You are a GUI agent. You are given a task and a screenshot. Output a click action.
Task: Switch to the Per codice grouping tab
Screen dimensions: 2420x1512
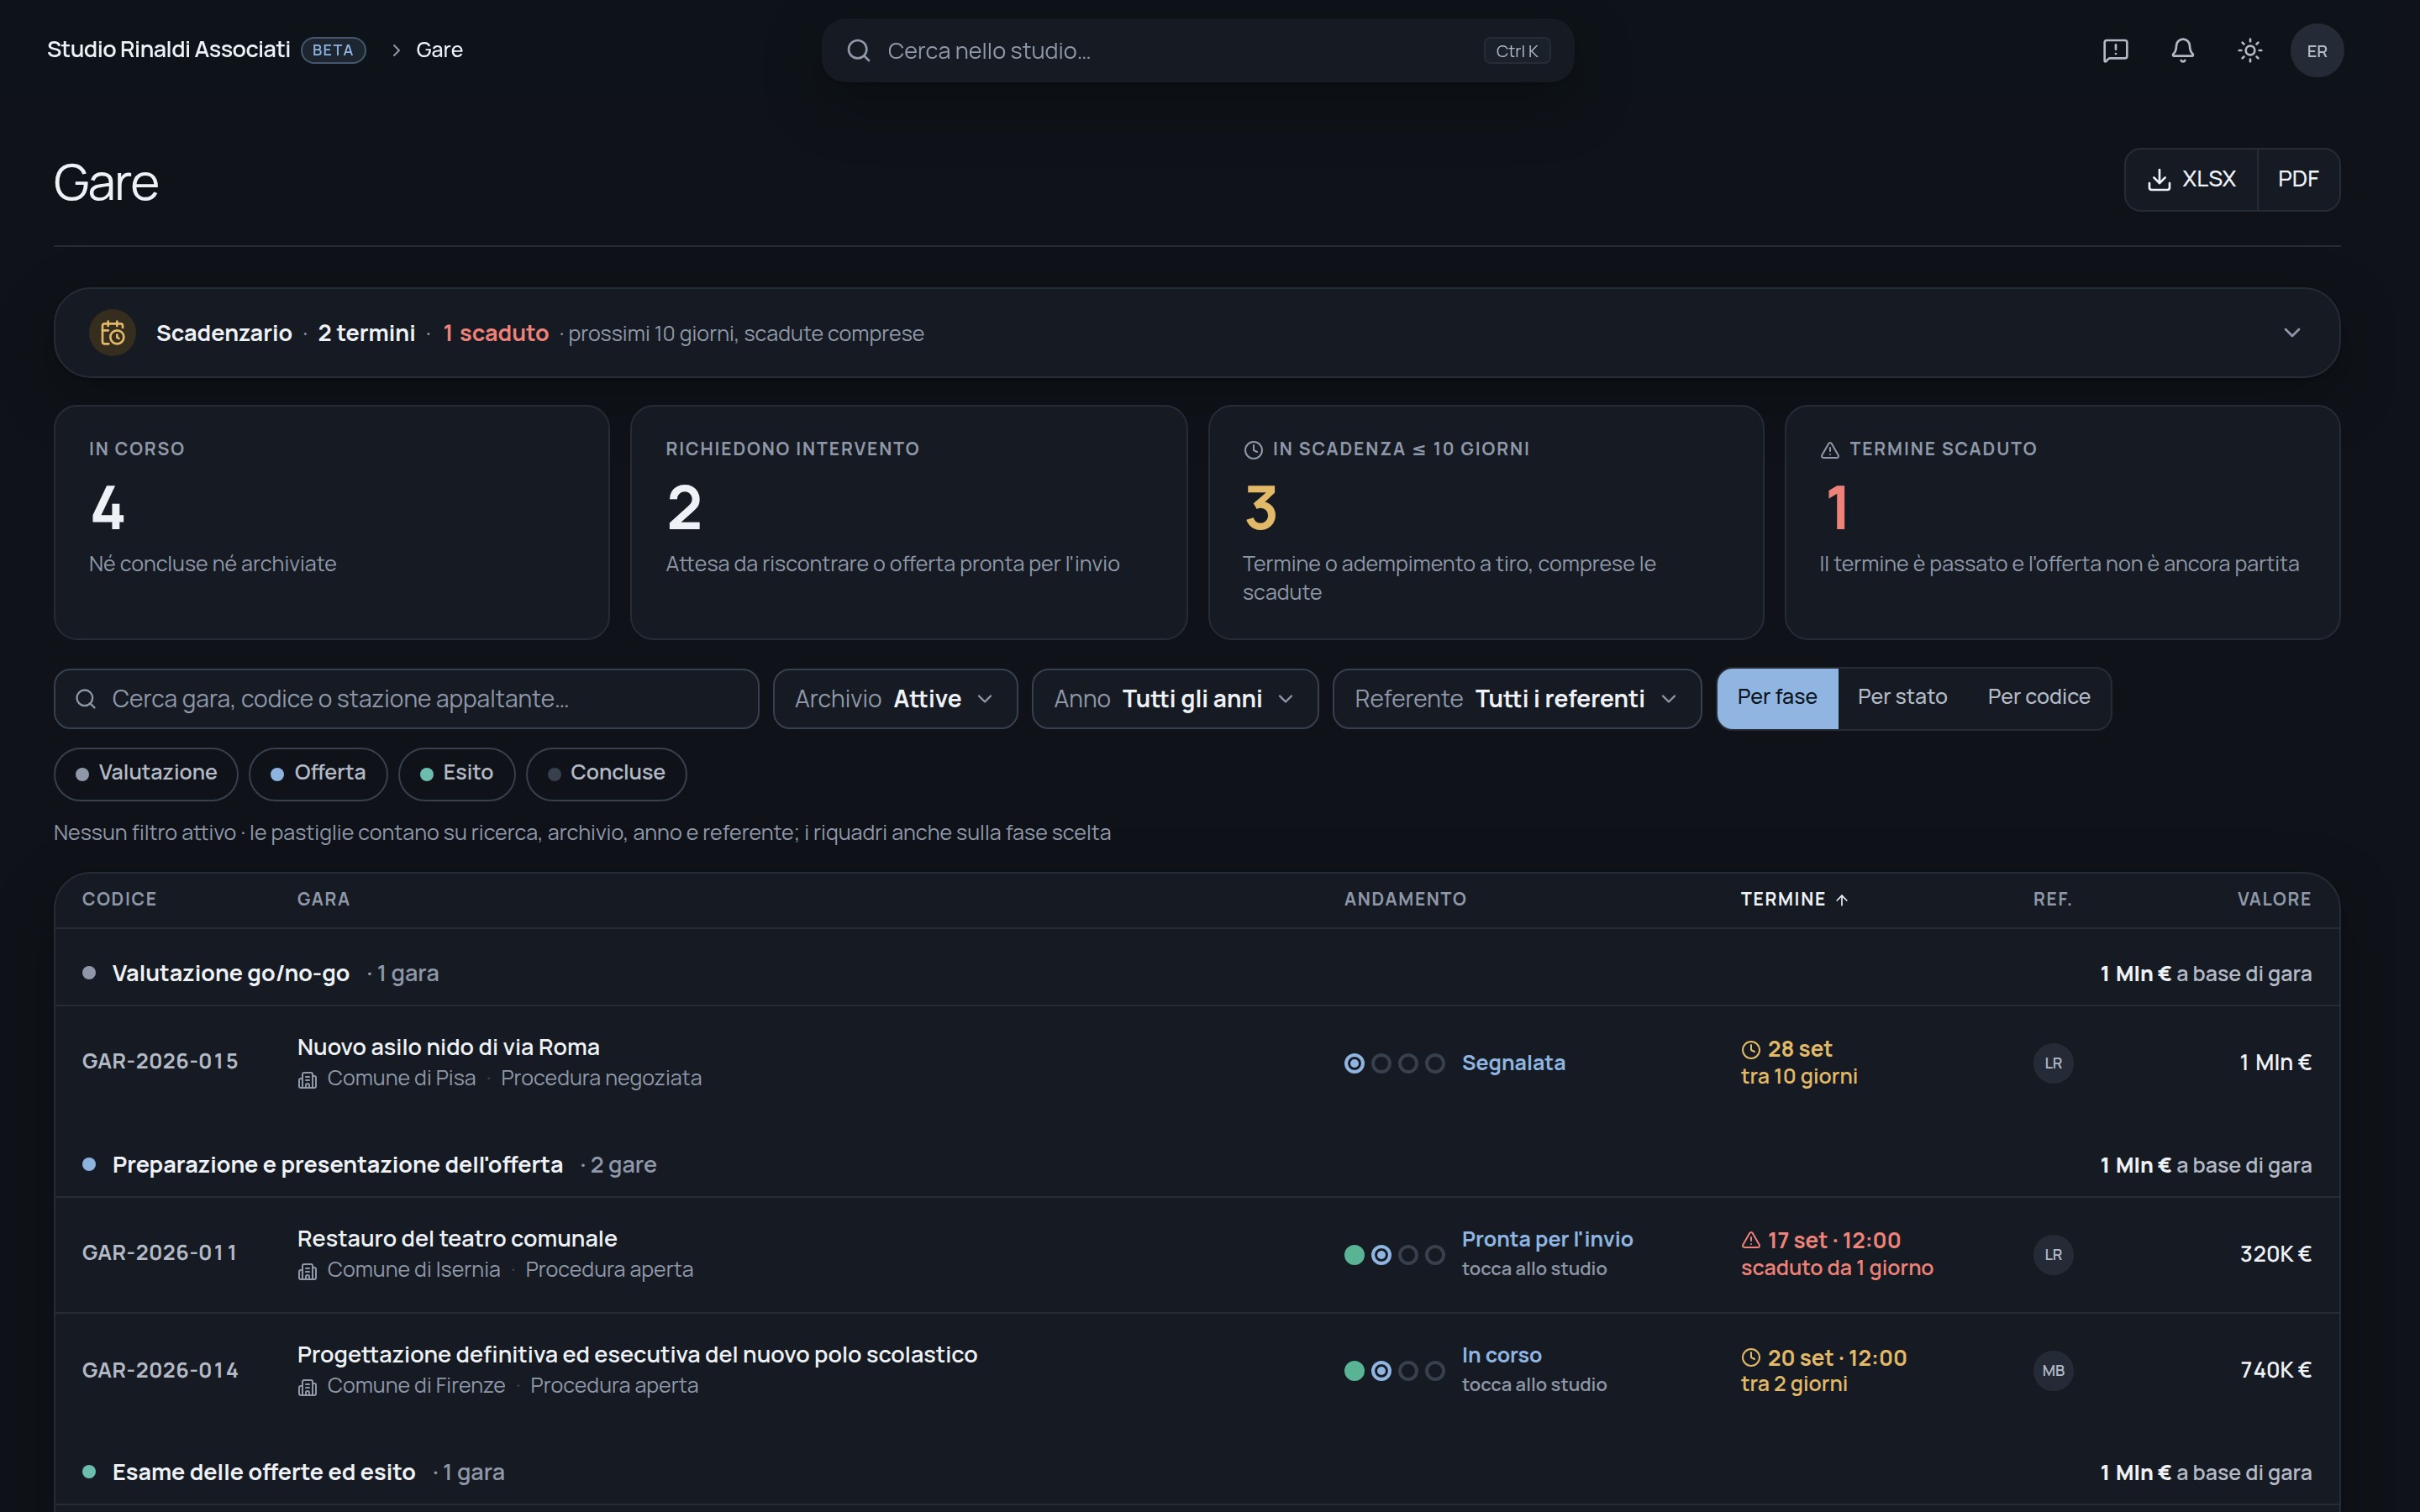point(2038,698)
